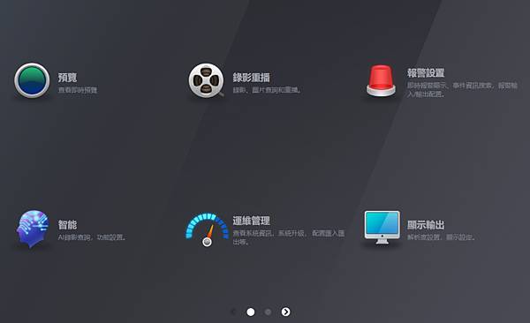The height and width of the screenshot is (323, 530).
Task: Go to previous page with left arrow
Action: coord(233,312)
